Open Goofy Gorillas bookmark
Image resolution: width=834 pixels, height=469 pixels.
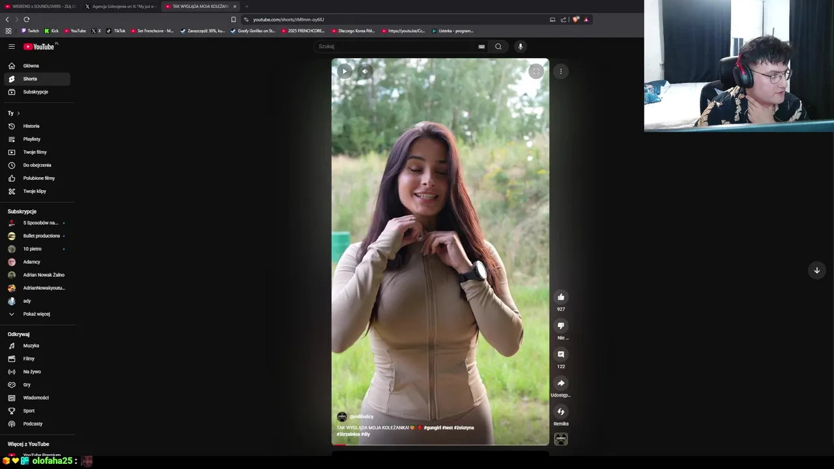click(253, 31)
